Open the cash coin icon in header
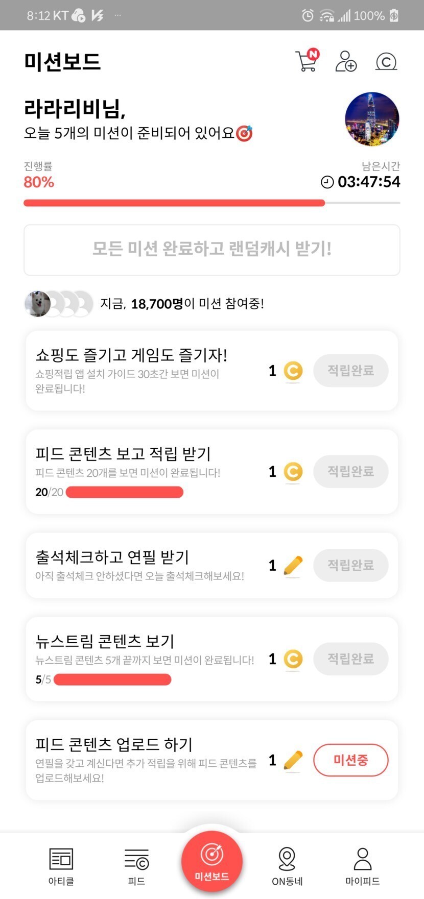Viewport: 424px width, 899px height. [x=386, y=62]
